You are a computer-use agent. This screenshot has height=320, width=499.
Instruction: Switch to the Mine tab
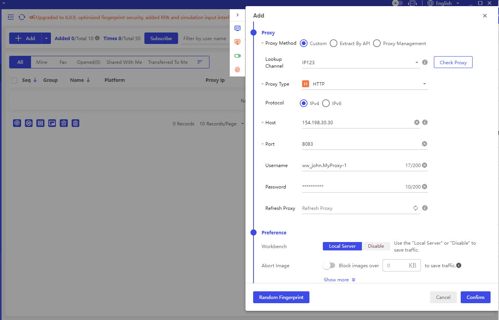coord(42,62)
